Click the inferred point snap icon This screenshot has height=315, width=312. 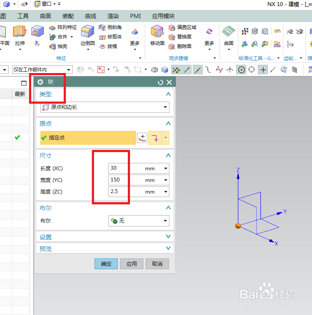155,138
